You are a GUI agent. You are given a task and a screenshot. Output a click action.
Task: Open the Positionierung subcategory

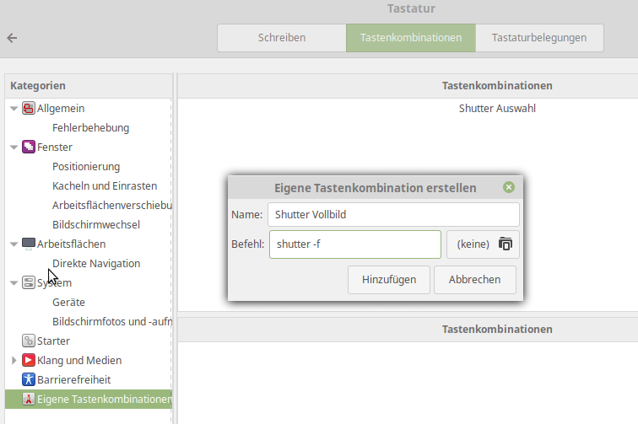coord(86,167)
